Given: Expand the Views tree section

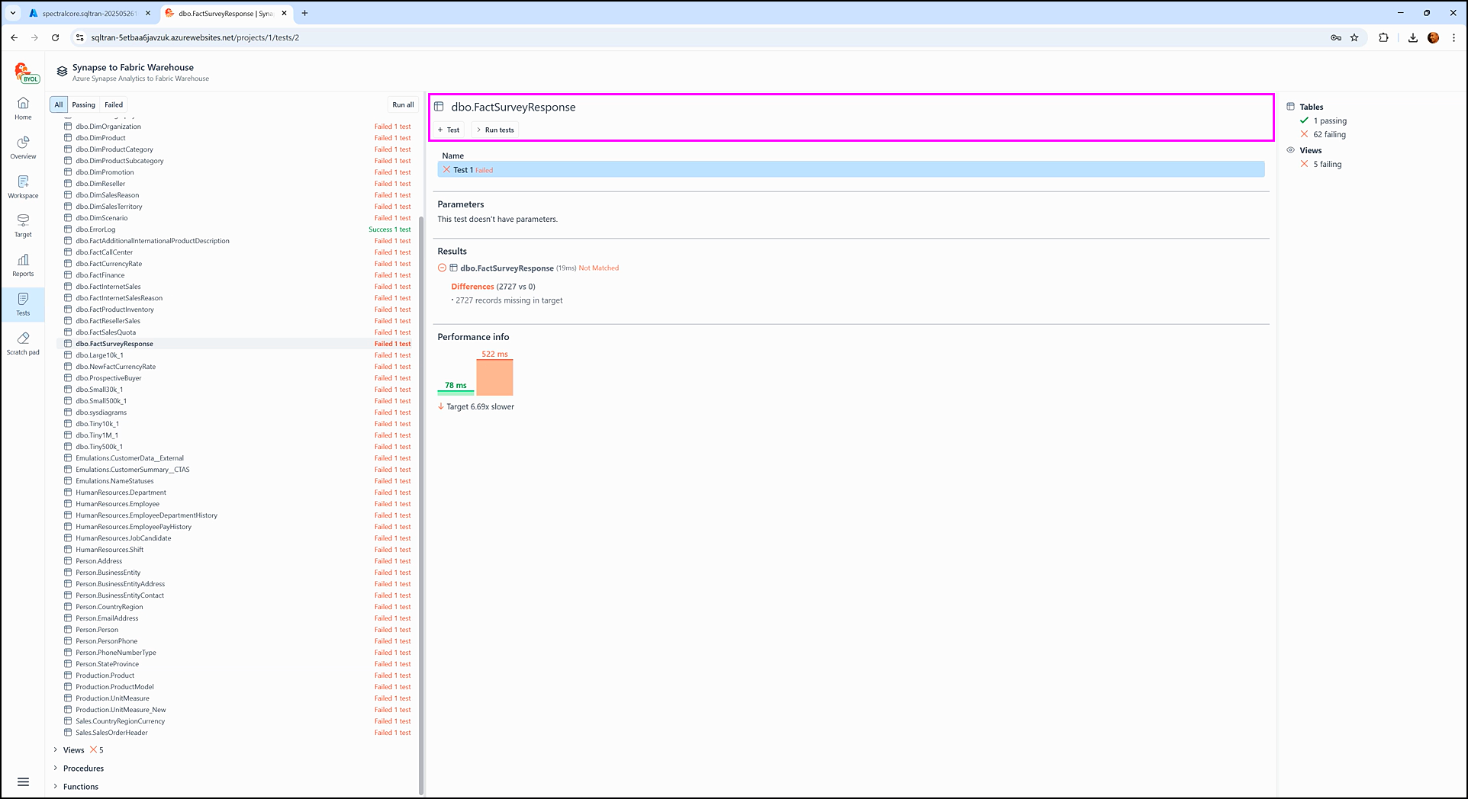Looking at the screenshot, I should point(56,750).
